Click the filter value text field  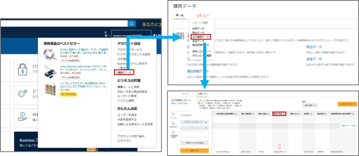tap(195, 134)
